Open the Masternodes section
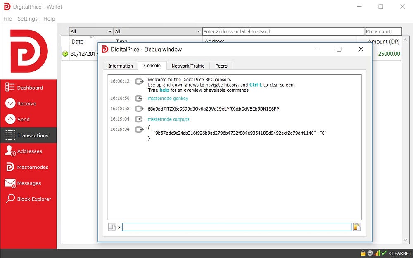Viewport: 413px width, 258px height. [28, 167]
